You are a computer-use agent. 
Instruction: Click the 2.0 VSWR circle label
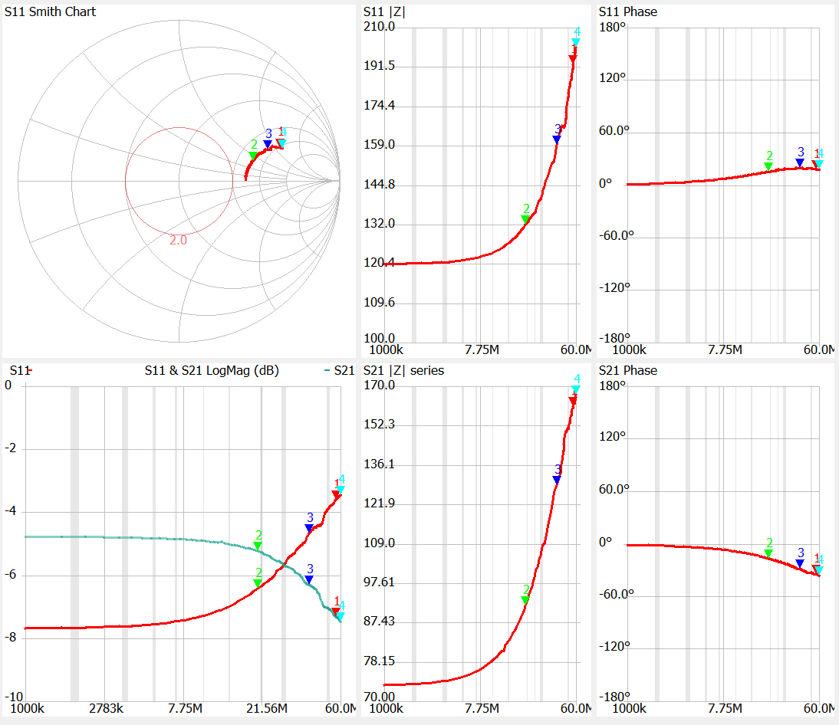[x=178, y=240]
